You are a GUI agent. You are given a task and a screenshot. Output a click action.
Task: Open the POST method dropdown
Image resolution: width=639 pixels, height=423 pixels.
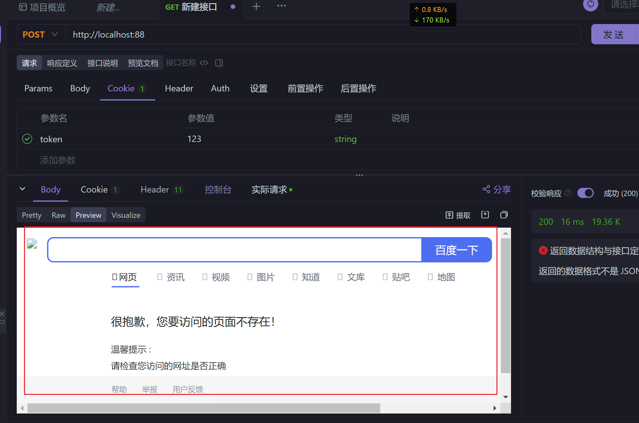coord(40,34)
